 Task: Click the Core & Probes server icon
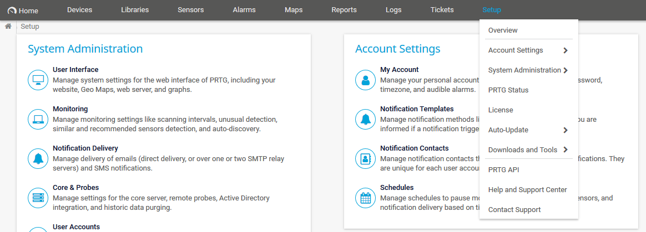(38, 198)
